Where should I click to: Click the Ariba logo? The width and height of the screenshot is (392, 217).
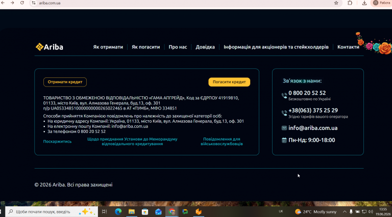[49, 47]
